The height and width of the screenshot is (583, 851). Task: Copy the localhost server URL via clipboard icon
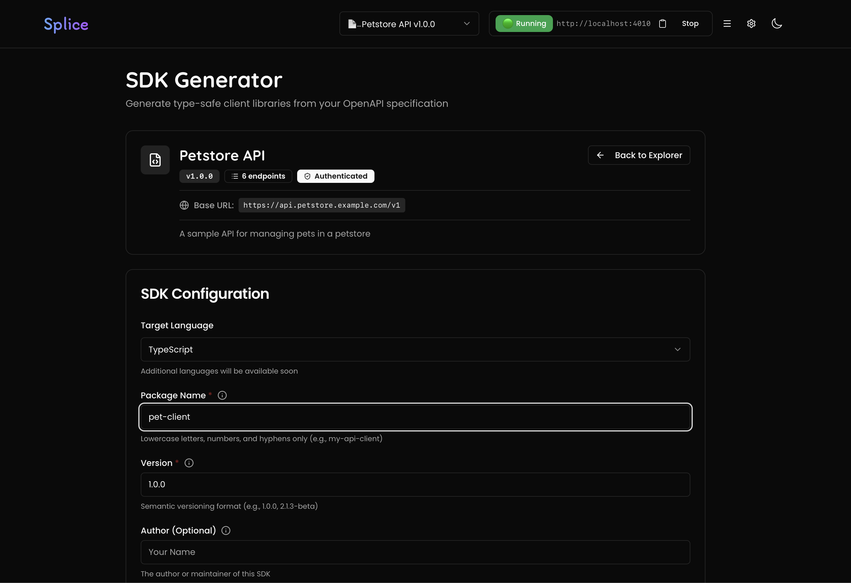663,24
